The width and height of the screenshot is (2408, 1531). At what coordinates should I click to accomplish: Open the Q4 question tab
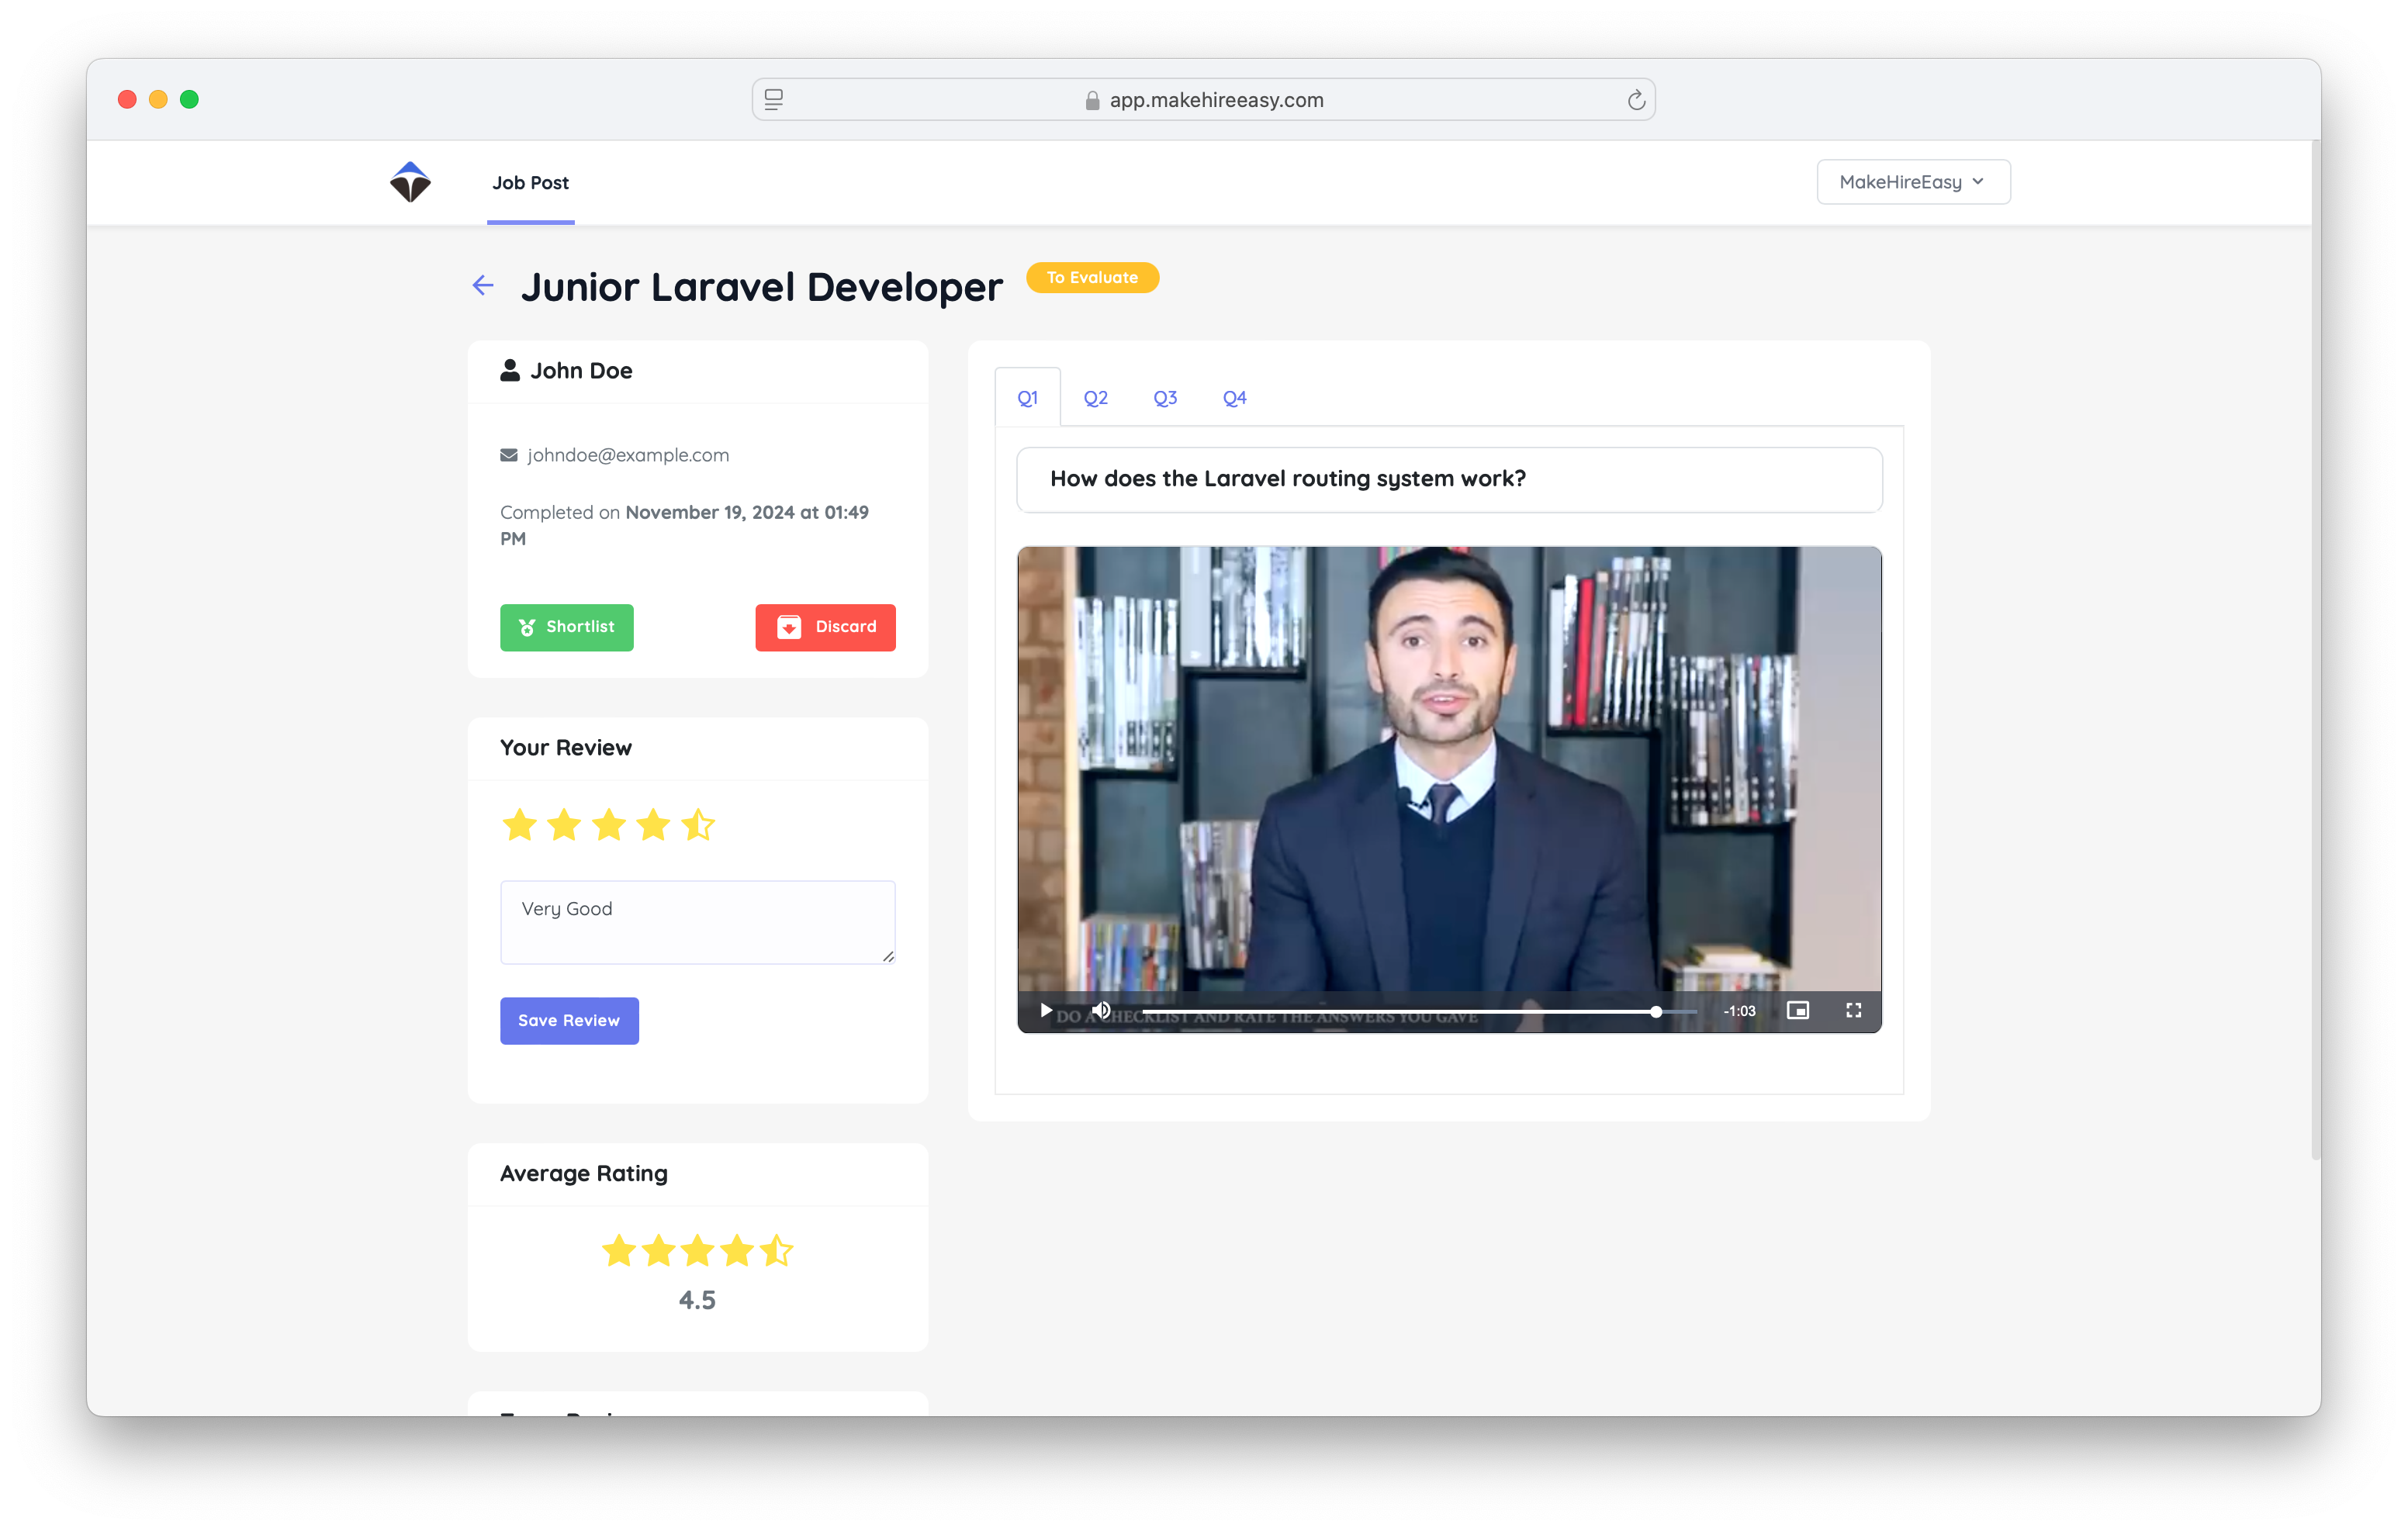[x=1234, y=398]
